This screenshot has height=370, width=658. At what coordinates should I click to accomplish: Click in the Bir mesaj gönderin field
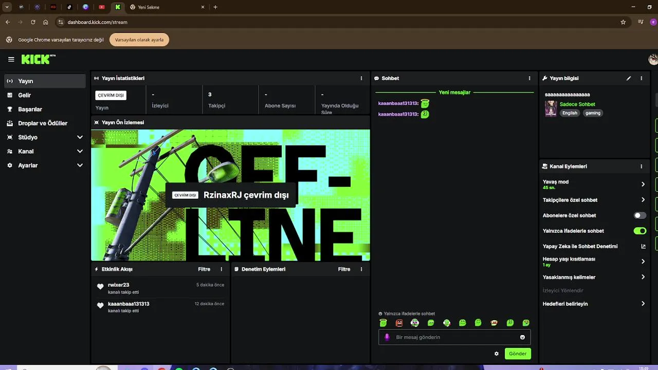point(454,337)
